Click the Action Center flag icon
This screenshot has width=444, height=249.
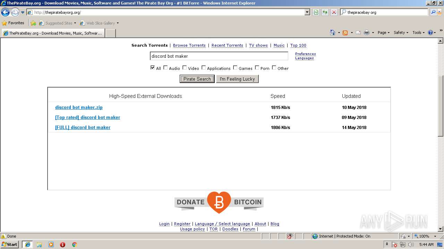click(x=395, y=245)
